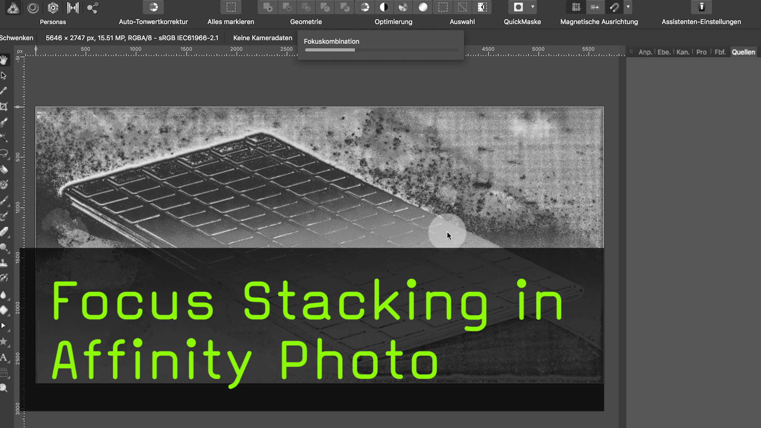
Task: Select the Color Picker tool
Action: [x=4, y=91]
